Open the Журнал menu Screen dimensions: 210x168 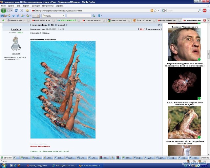(26, 6)
